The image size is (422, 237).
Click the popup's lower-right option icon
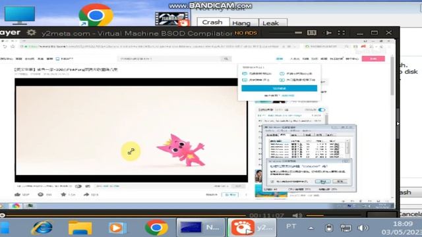[x=282, y=80]
